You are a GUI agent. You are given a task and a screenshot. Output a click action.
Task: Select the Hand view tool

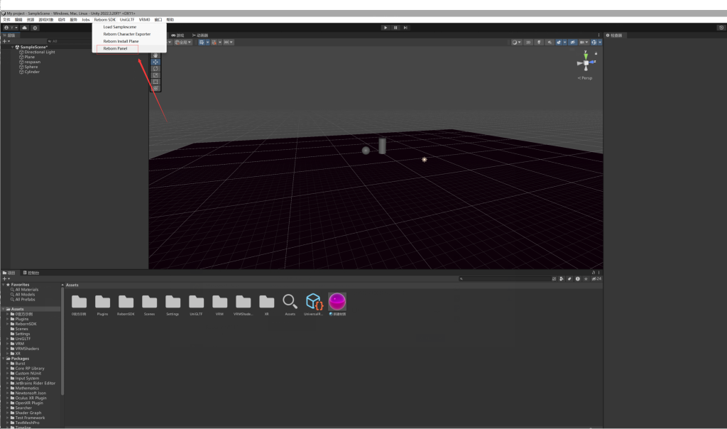click(x=155, y=55)
